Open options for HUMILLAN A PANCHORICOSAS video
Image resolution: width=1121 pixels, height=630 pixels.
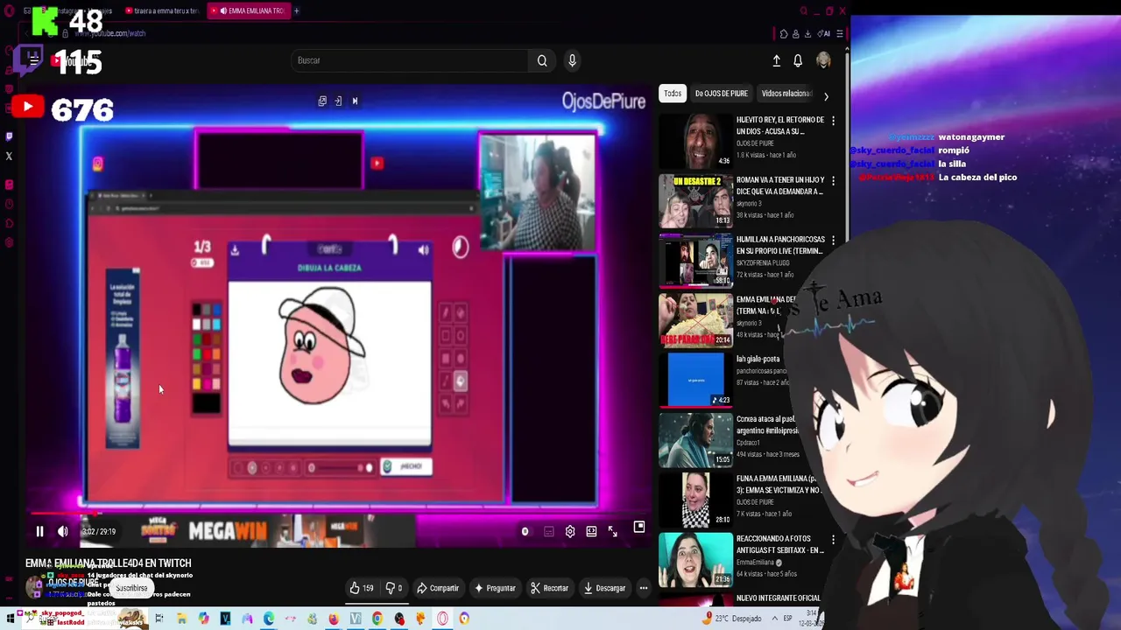pyautogui.click(x=833, y=240)
